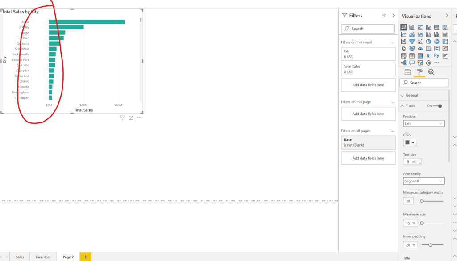The height and width of the screenshot is (261, 457).
Task: Toggle the Filters pane visibility eye icon
Action: pos(384,15)
